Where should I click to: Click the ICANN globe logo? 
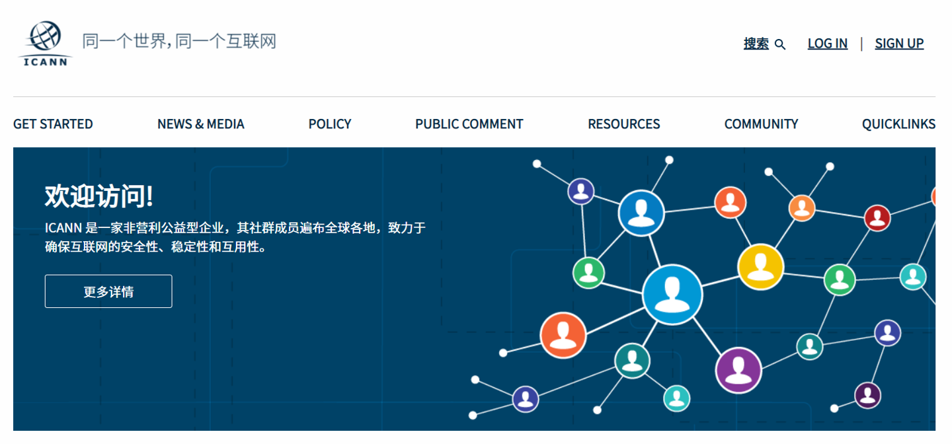(x=45, y=44)
